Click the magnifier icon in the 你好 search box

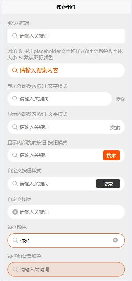point(15,240)
